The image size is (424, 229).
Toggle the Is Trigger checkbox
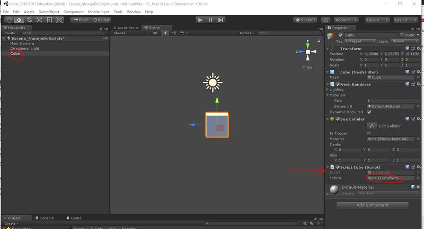click(369, 133)
